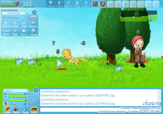Select empty hotkey slot 4
Viewport: 163px width, 114px height.
[118, 4]
